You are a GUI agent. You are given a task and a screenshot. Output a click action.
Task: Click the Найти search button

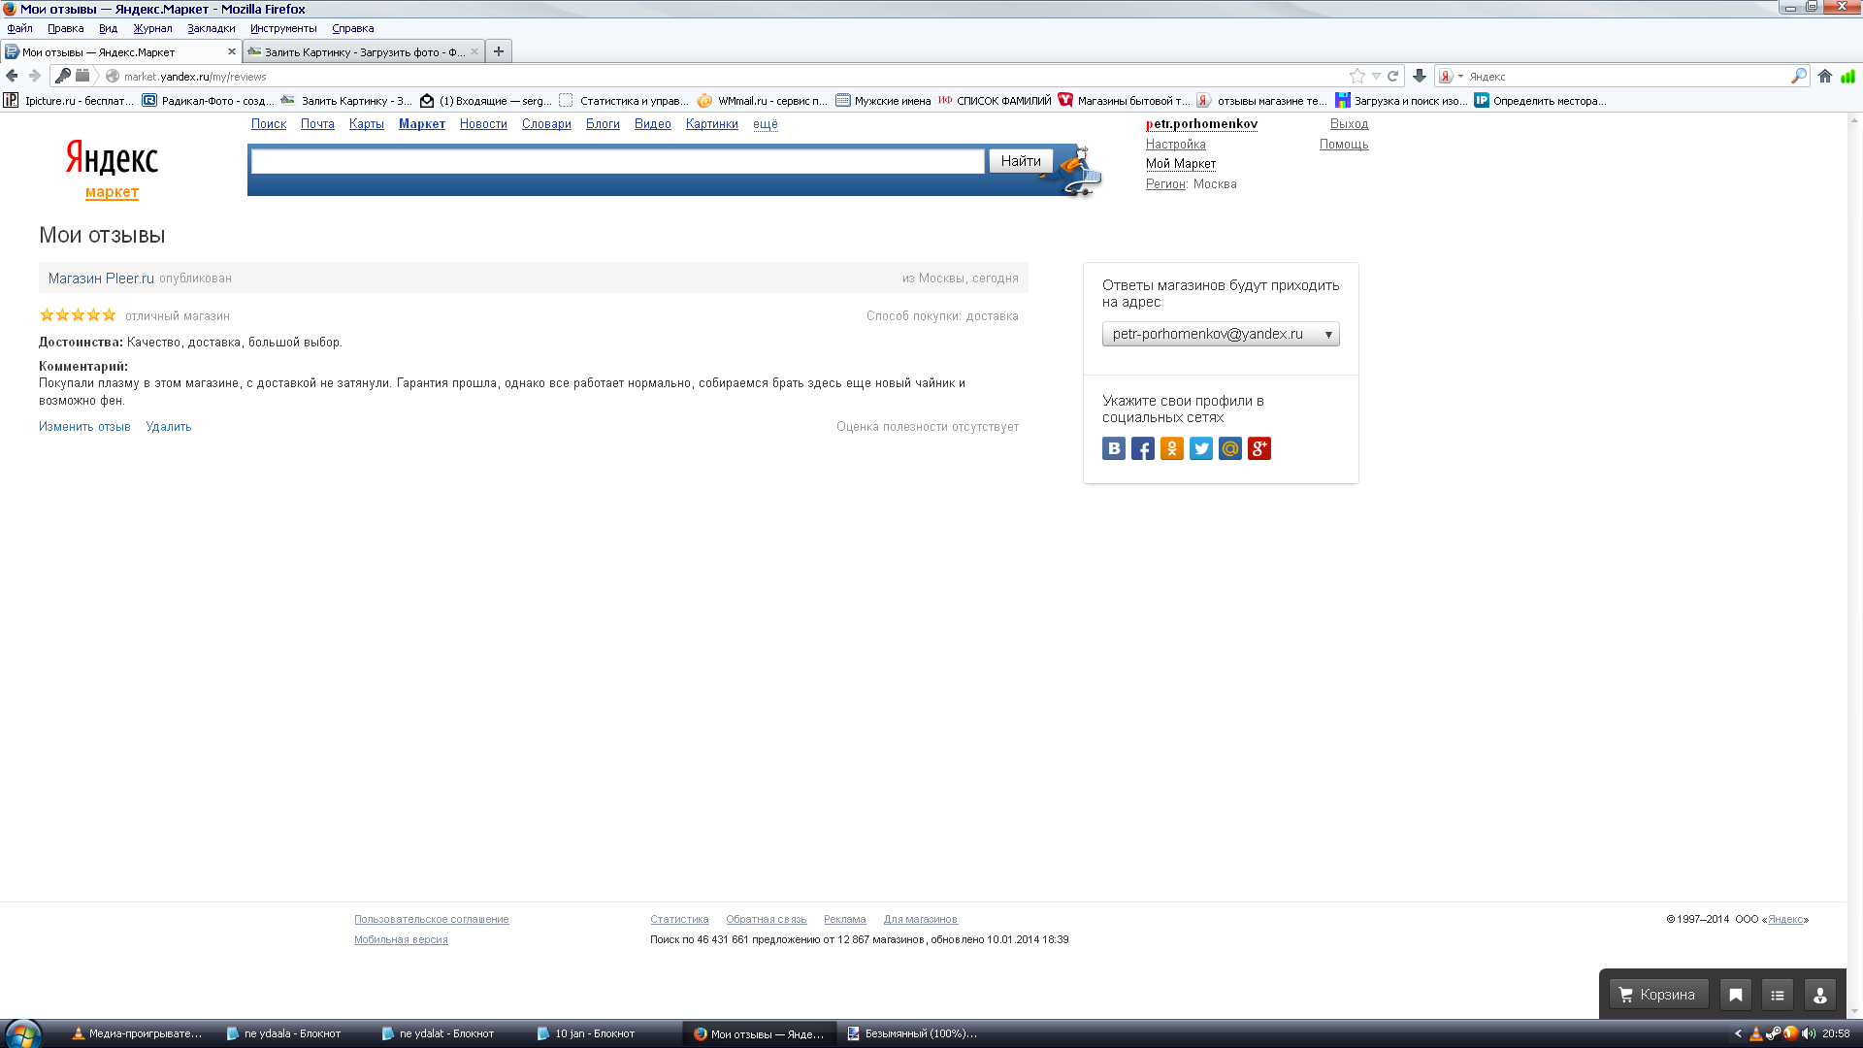[x=1021, y=161]
